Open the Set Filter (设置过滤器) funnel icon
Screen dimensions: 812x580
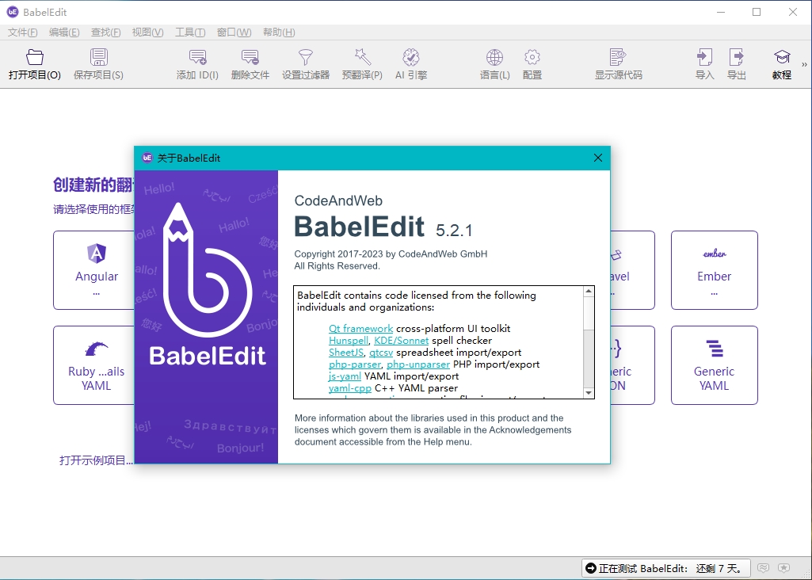pos(306,57)
